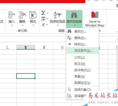Expand the 删除 dropdown arrow

pos(23,25)
